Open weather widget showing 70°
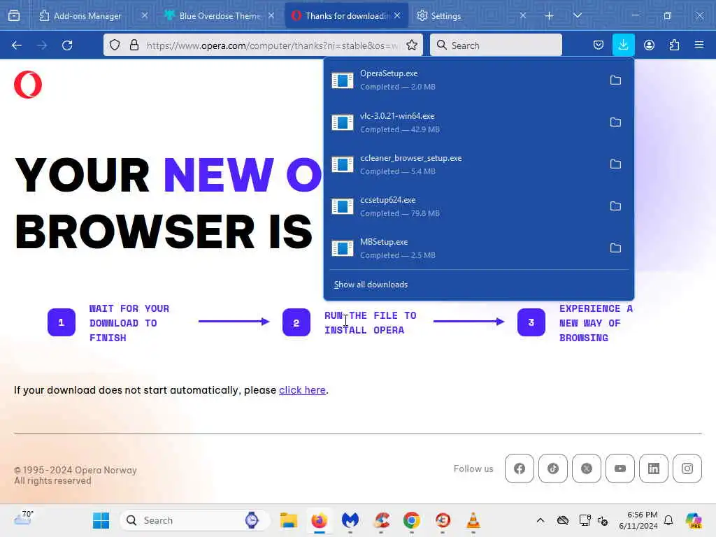Screen dimensions: 716x537 click(23, 519)
